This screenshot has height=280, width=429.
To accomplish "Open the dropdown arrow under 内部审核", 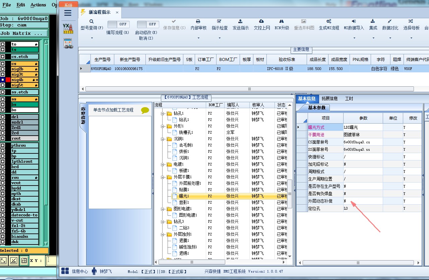I will 198,38.
